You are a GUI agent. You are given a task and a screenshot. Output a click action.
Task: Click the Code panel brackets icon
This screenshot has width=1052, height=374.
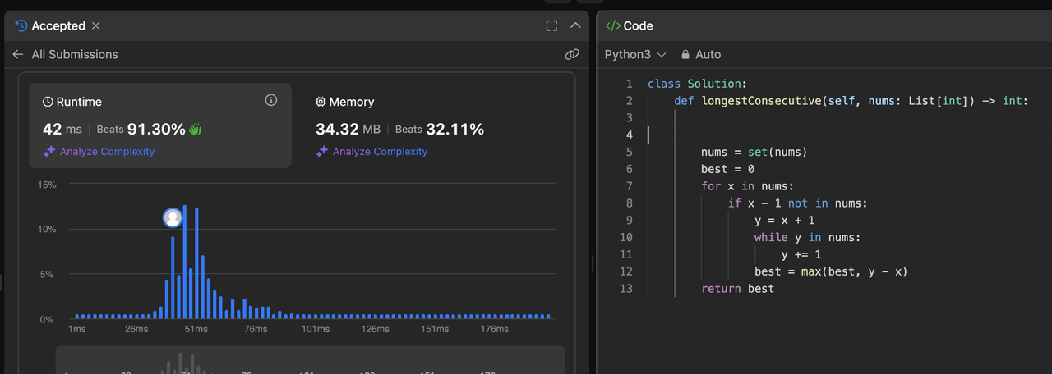613,25
